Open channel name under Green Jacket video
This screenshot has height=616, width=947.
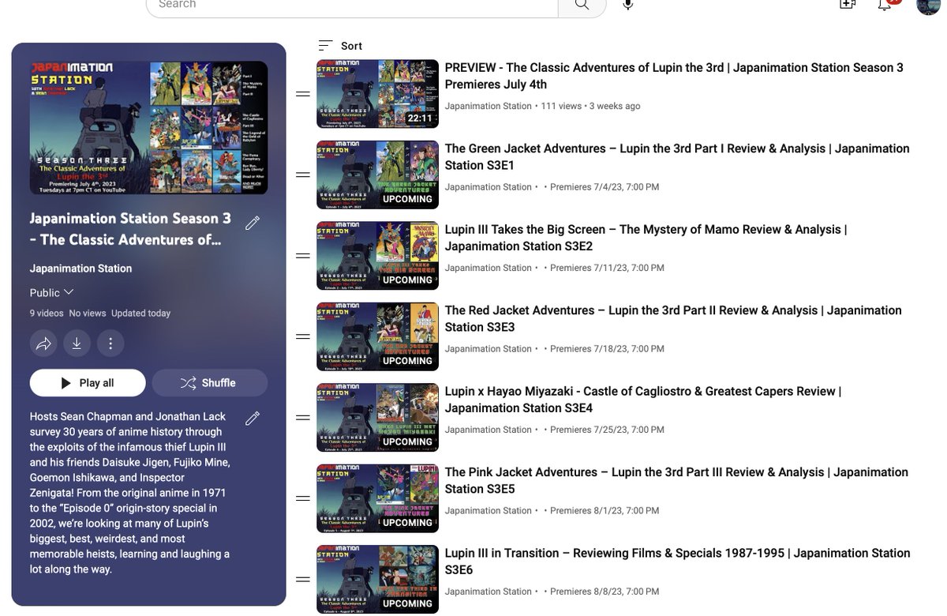point(488,187)
